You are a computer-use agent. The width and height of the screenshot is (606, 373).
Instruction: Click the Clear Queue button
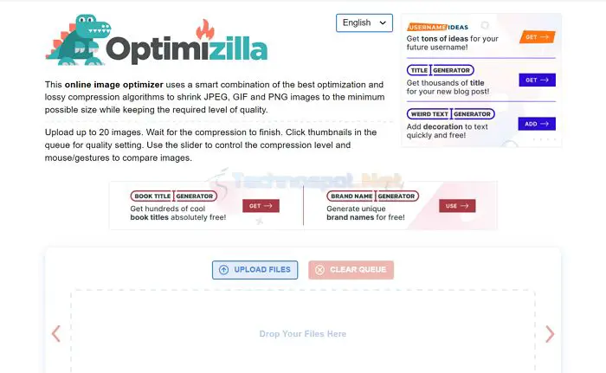click(x=351, y=270)
